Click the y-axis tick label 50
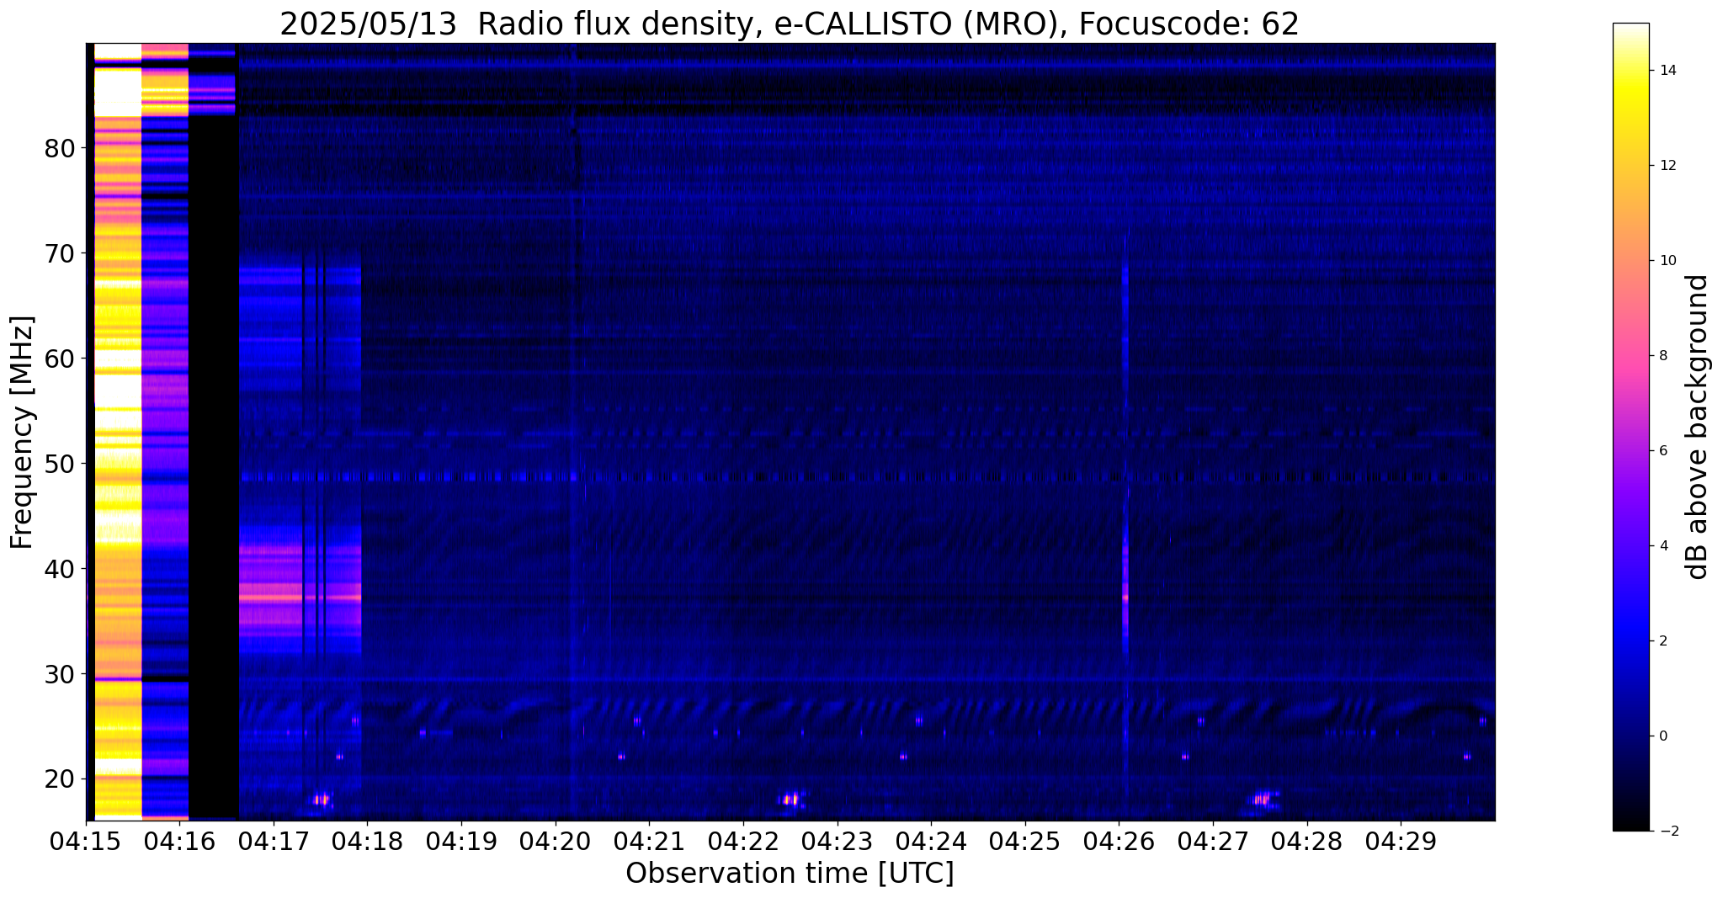The width and height of the screenshot is (1723, 898). coord(59,465)
